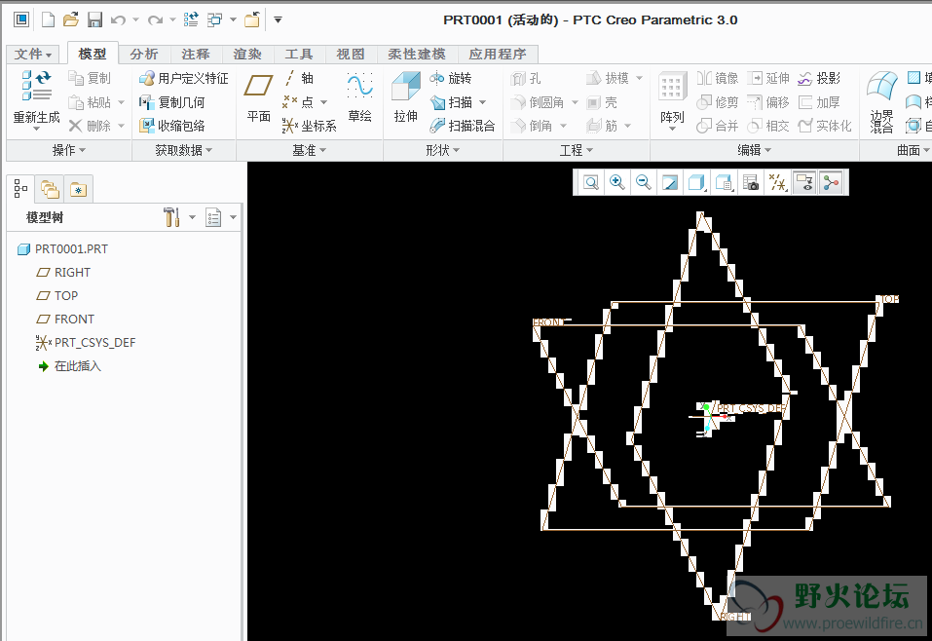932x641 pixels.
Task: Open the quick access toolbar customize arrow
Action: (x=278, y=19)
